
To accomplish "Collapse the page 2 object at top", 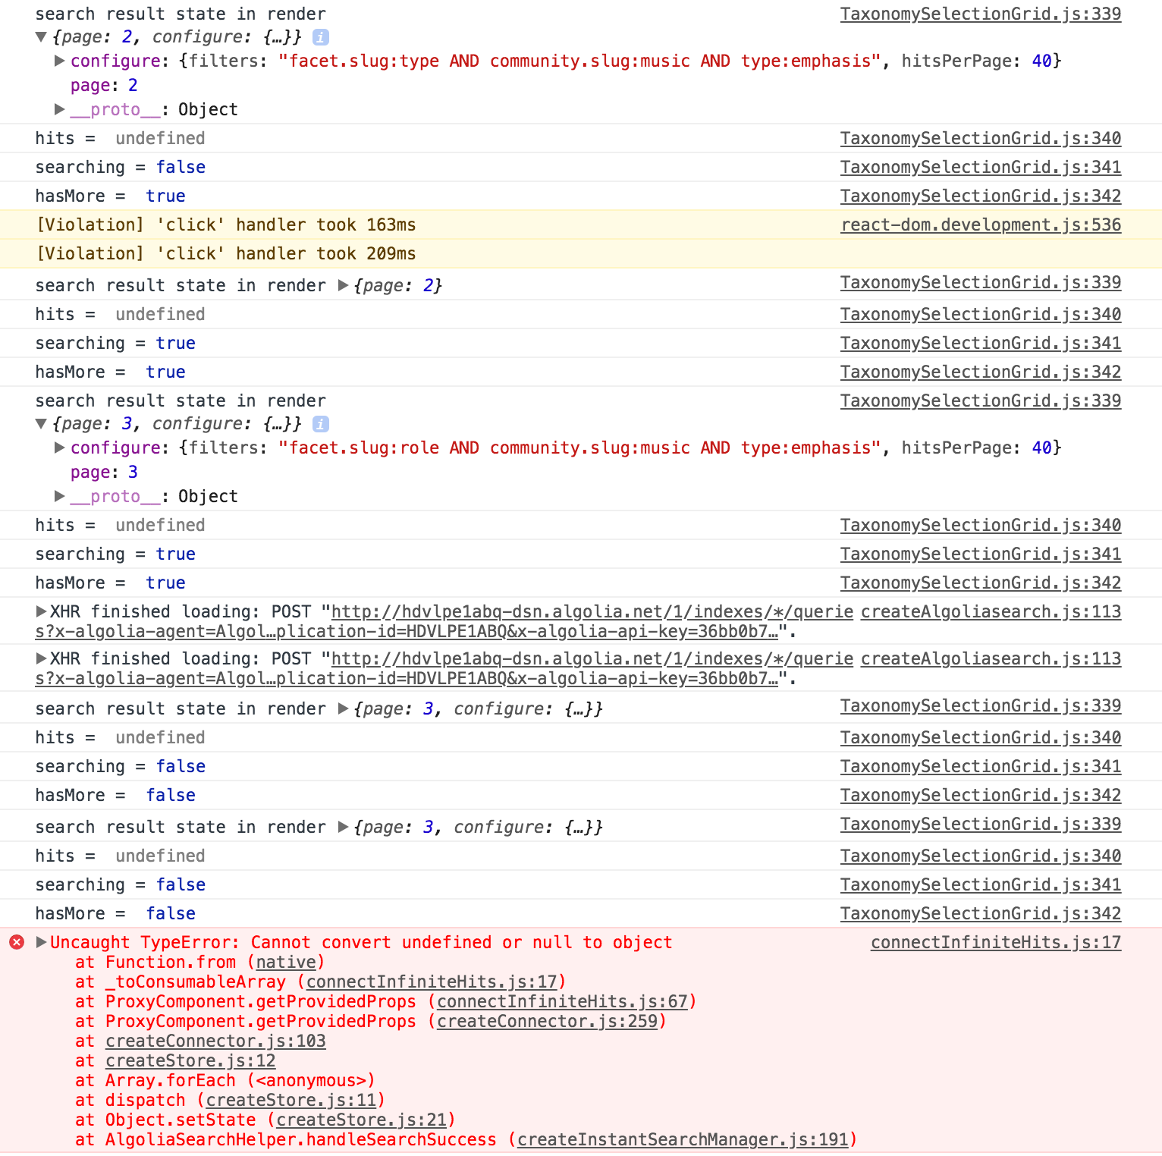I will pos(42,36).
